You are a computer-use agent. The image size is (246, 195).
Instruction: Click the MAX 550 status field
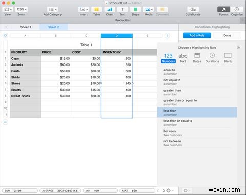[x=137, y=191]
